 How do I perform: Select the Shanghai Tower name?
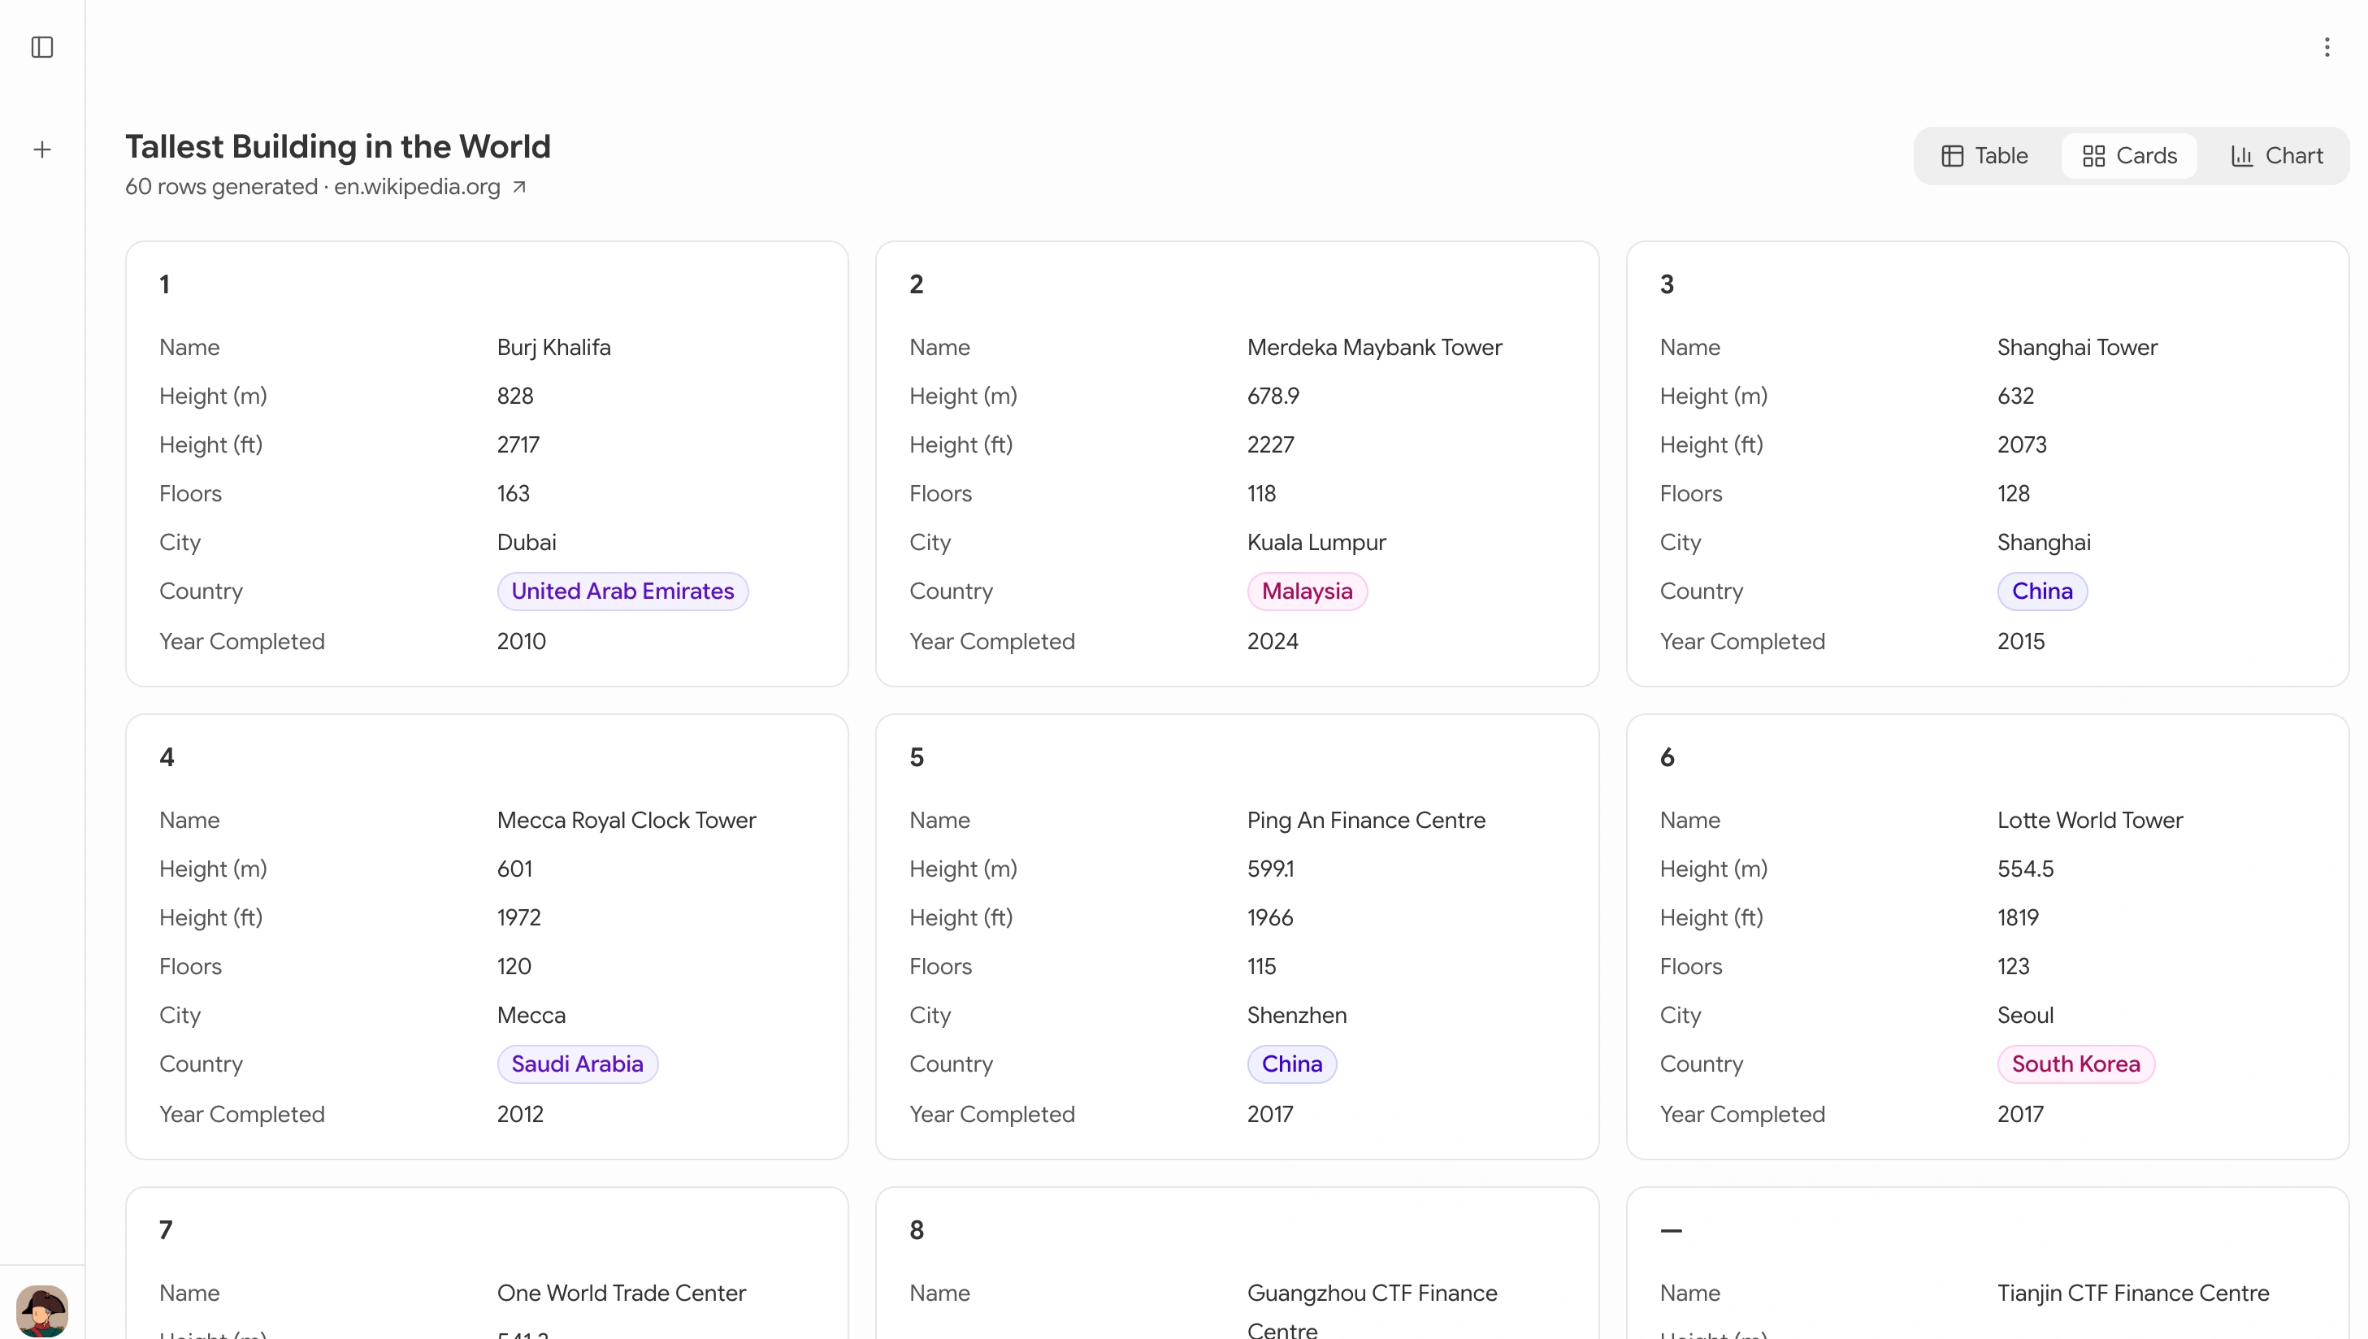point(2076,348)
